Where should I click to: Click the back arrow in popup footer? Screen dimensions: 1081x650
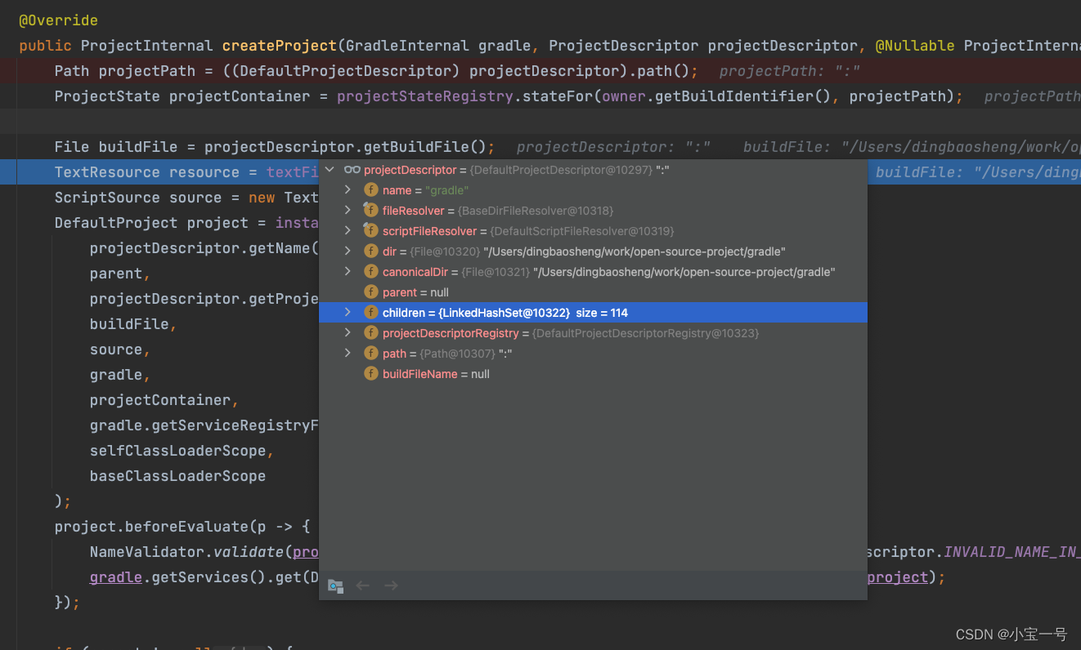pos(363,585)
